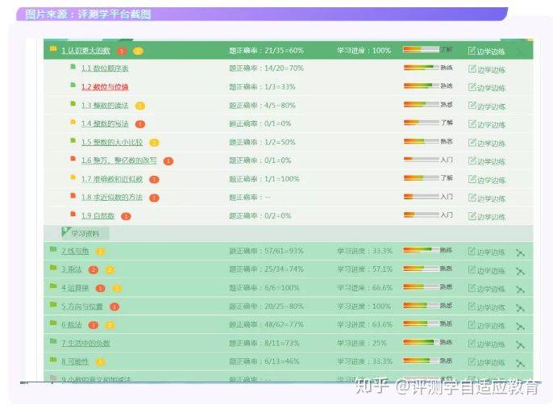
Task: Click 边学边练 for chapter 8 可能性
Action: click(486, 362)
